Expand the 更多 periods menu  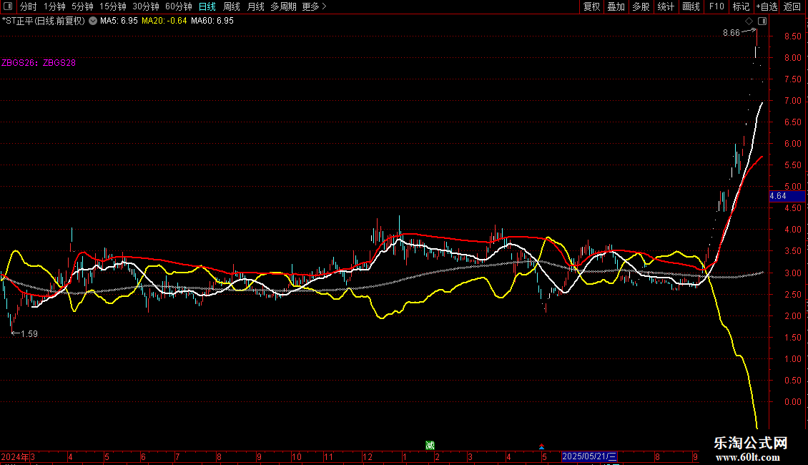tap(314, 6)
